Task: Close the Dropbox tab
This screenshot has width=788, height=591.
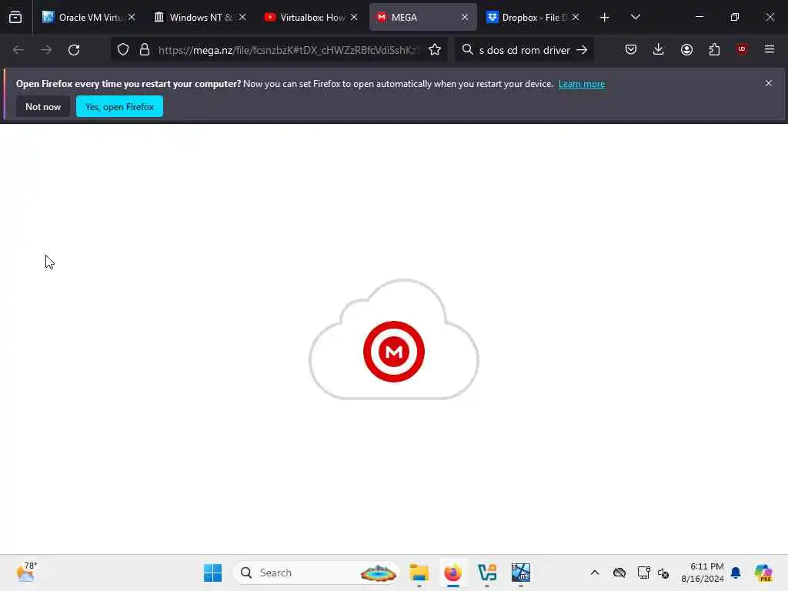Action: (x=576, y=17)
